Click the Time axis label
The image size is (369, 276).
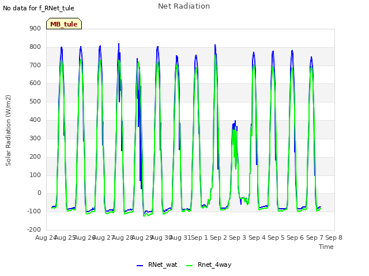[326, 247]
